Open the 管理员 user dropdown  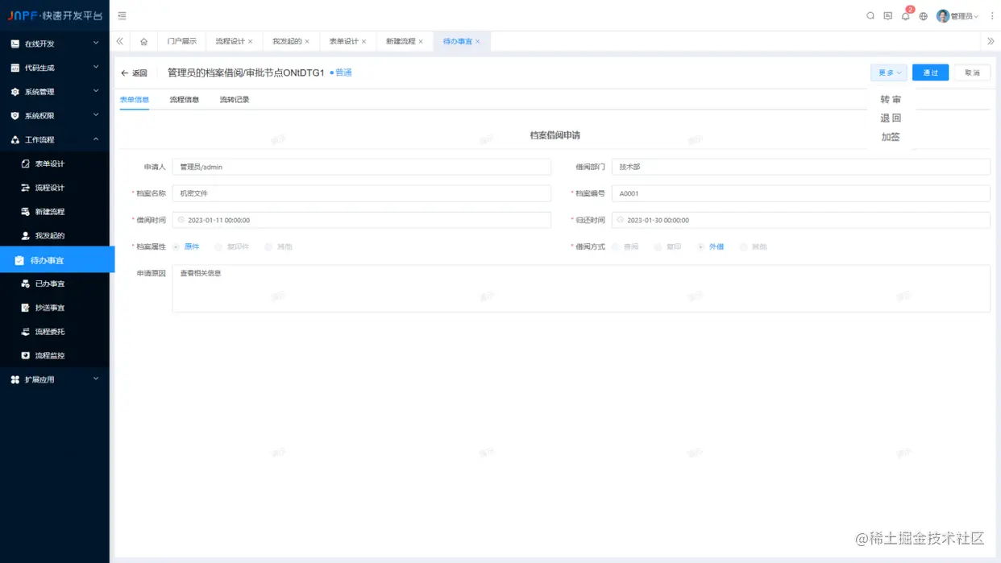[964, 16]
